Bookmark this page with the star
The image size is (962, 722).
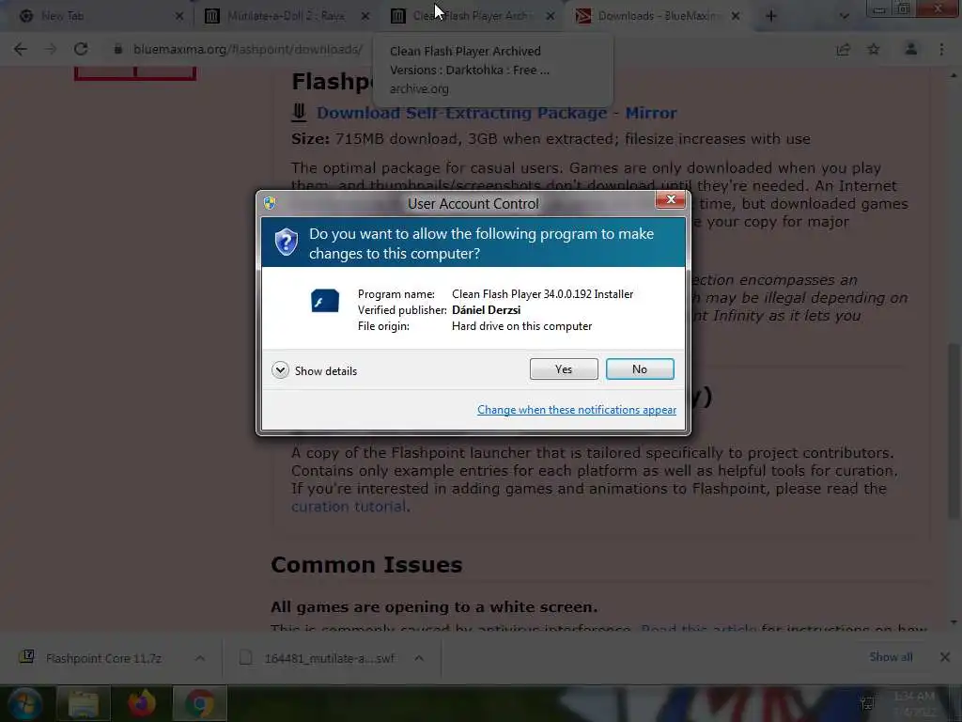pyautogui.click(x=874, y=49)
